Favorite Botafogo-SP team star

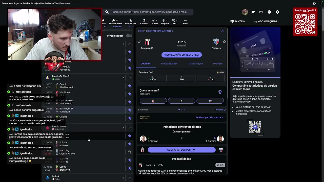[x=139, y=42]
